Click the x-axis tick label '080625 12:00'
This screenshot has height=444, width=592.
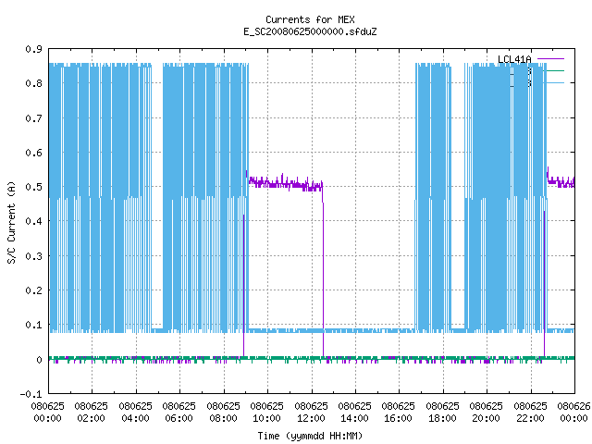pos(311,412)
